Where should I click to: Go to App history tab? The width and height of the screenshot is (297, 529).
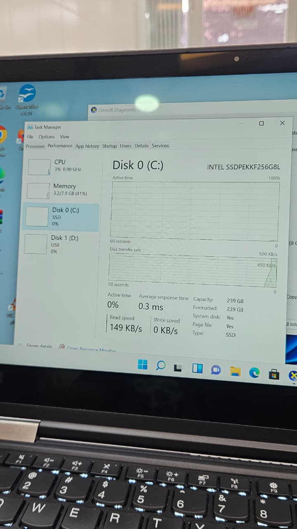87,146
